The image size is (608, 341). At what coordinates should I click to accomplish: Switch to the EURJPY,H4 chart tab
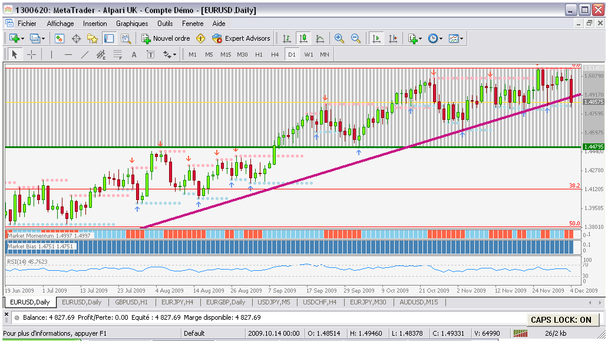click(x=177, y=302)
